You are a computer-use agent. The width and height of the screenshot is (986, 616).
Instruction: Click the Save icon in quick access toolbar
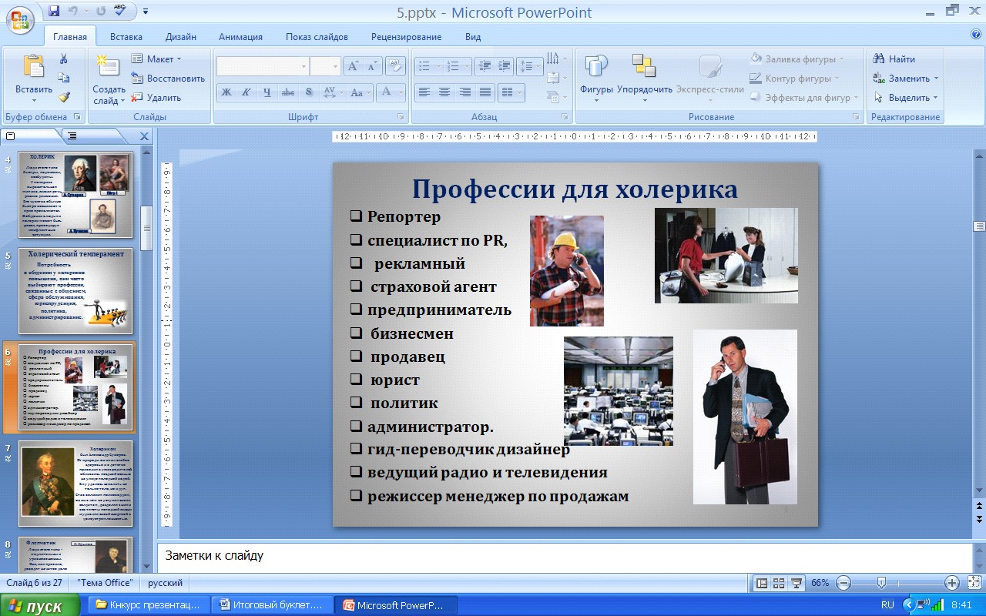pos(54,12)
